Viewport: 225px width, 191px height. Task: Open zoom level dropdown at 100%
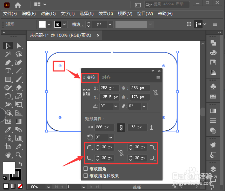(48, 187)
